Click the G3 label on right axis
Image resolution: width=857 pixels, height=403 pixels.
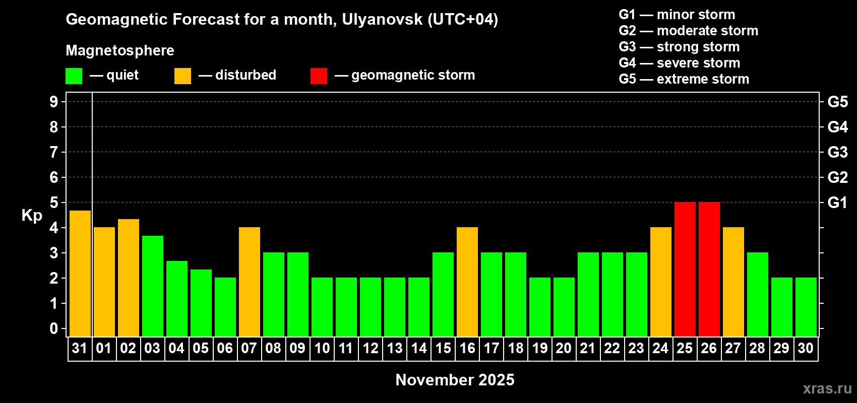tap(837, 152)
